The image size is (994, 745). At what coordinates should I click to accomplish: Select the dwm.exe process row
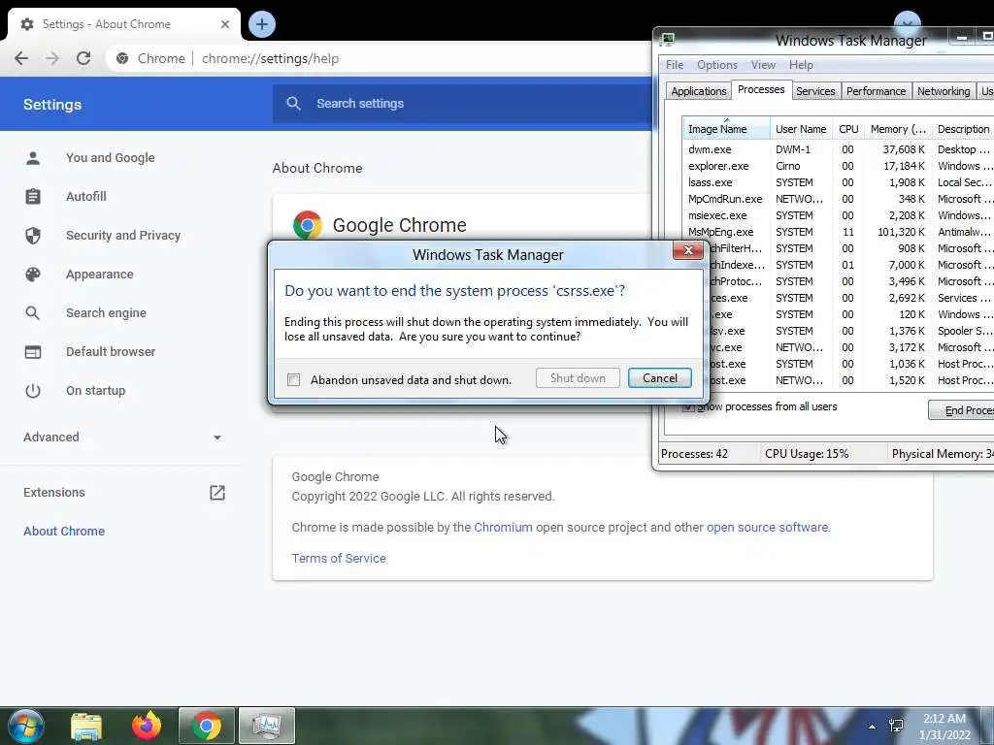point(838,149)
